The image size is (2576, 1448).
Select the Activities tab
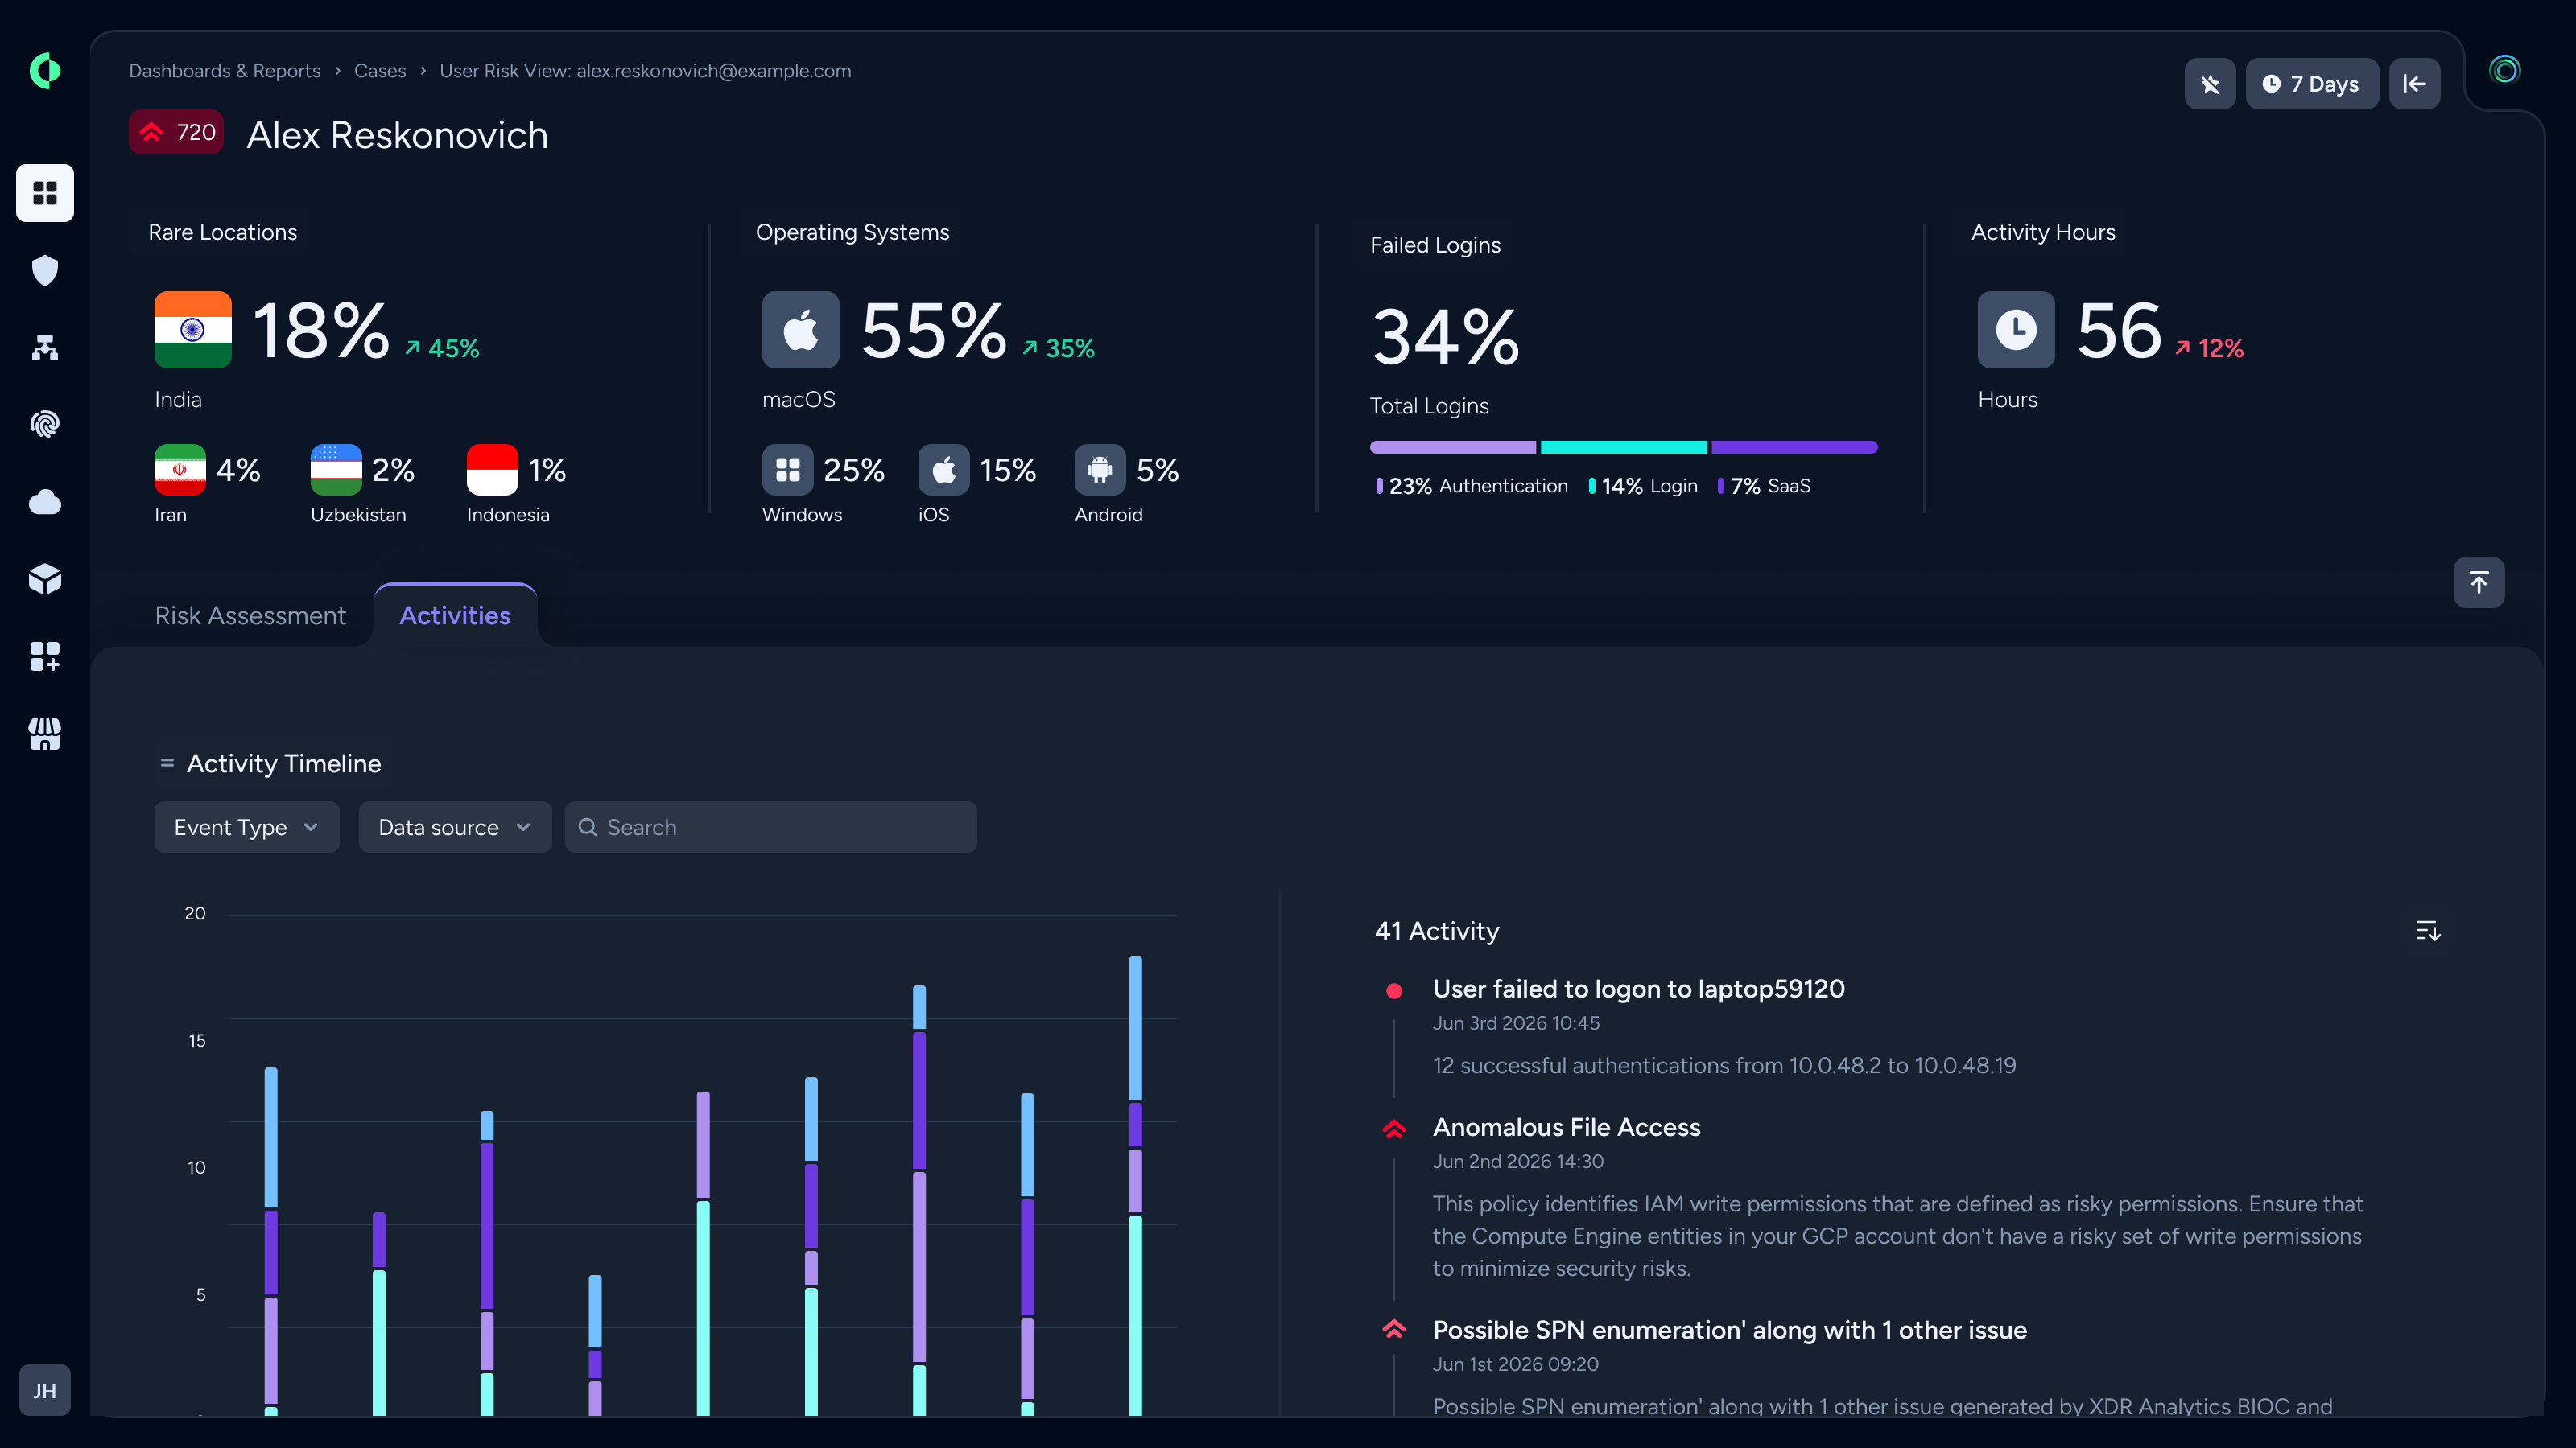pos(455,615)
